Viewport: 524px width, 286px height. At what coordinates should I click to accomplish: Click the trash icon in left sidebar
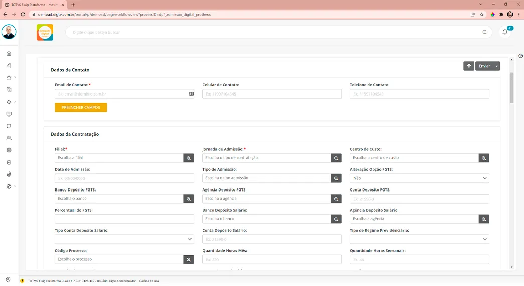coord(9,162)
